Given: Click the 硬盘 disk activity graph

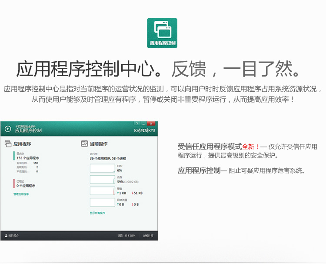Looking at the screenshot, I should [x=102, y=191].
